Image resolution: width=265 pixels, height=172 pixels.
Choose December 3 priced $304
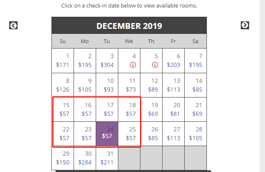[107, 61]
